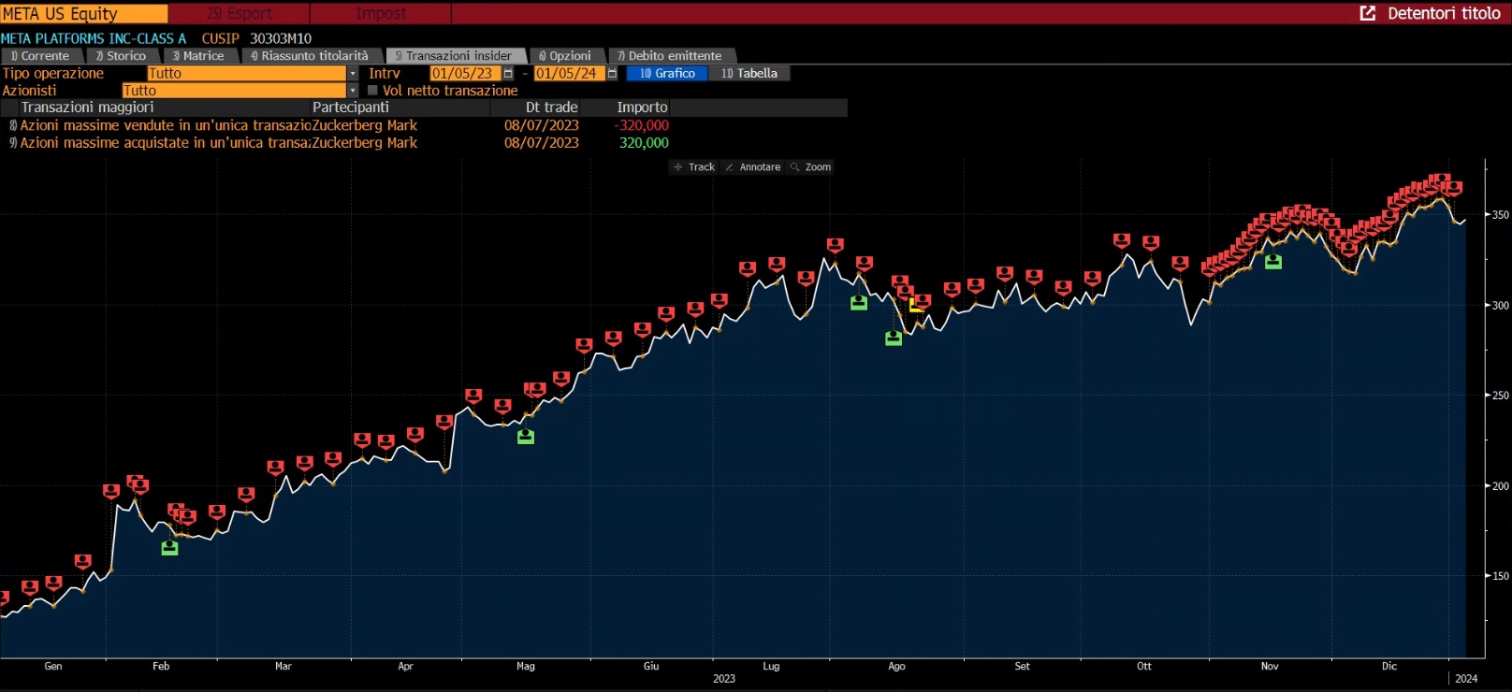Switch to Grafico view
1512x692 pixels.
[x=667, y=73]
